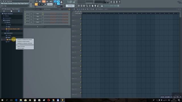Image resolution: width=182 pixels, height=102 pixels.
Task: Toggle the overdub blend recording icon
Action: pyautogui.click(x=47, y=1)
